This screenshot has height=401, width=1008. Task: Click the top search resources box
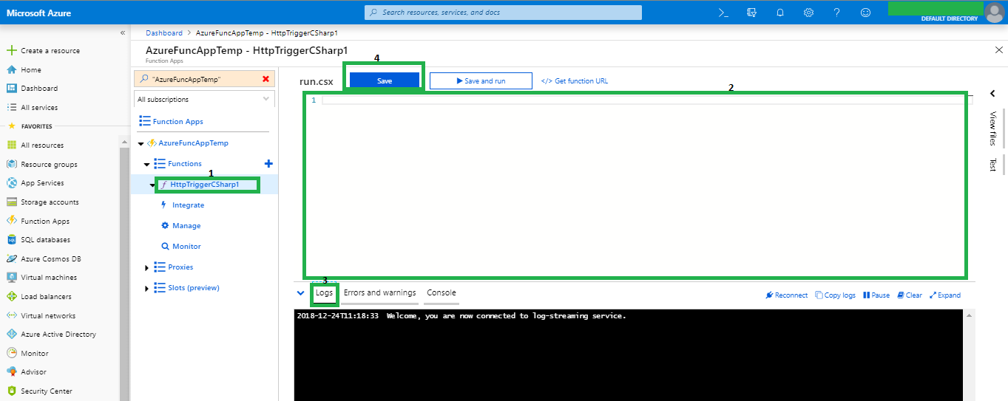(503, 13)
